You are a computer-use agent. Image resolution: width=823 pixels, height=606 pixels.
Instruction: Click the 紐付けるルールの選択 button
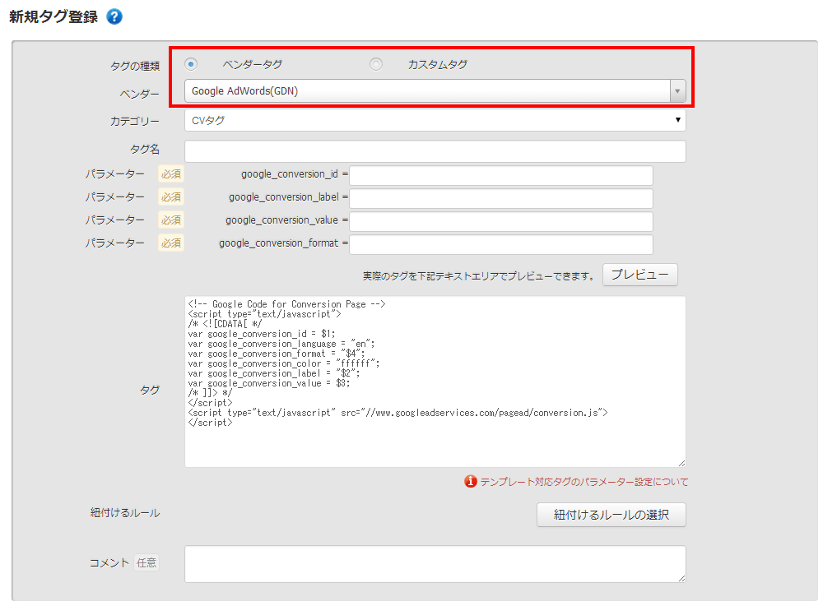pyautogui.click(x=611, y=515)
